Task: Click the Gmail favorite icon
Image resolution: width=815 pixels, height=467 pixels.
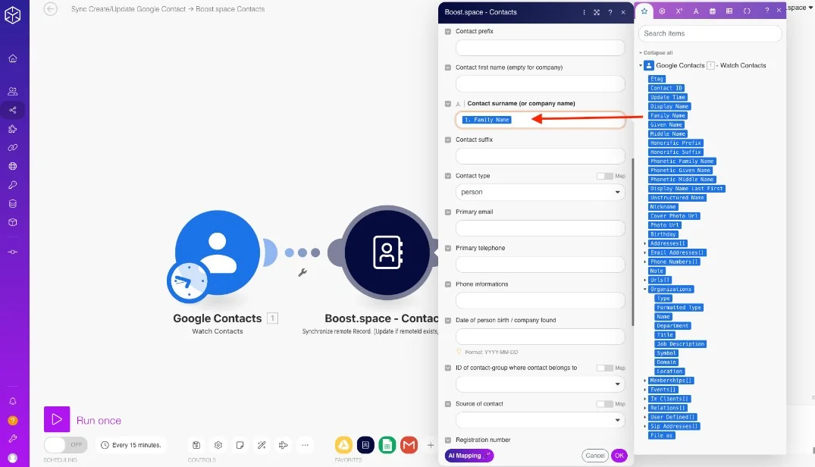Action: coord(409,445)
